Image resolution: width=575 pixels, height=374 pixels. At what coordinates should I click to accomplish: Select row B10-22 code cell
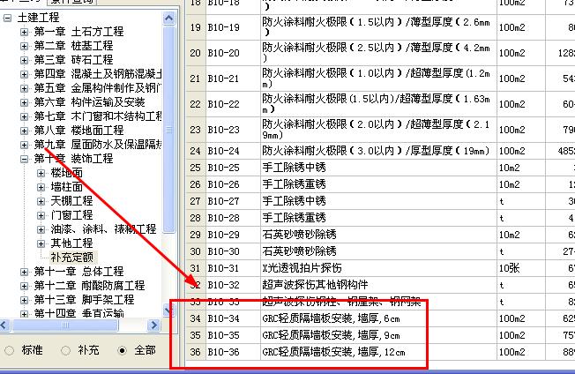233,104
